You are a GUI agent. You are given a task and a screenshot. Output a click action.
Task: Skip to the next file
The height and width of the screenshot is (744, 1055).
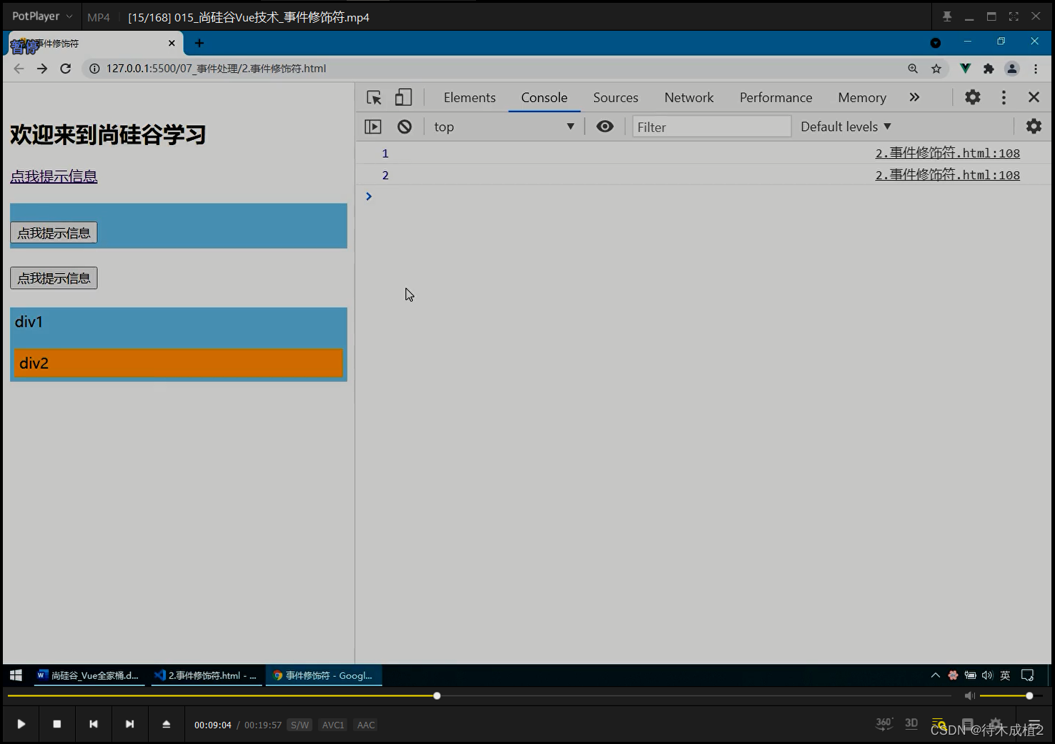click(x=129, y=724)
